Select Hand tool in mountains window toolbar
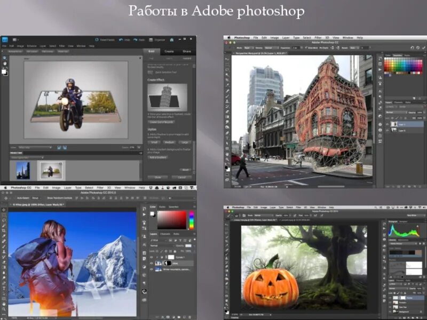The width and height of the screenshot is (427, 320). coord(4,304)
